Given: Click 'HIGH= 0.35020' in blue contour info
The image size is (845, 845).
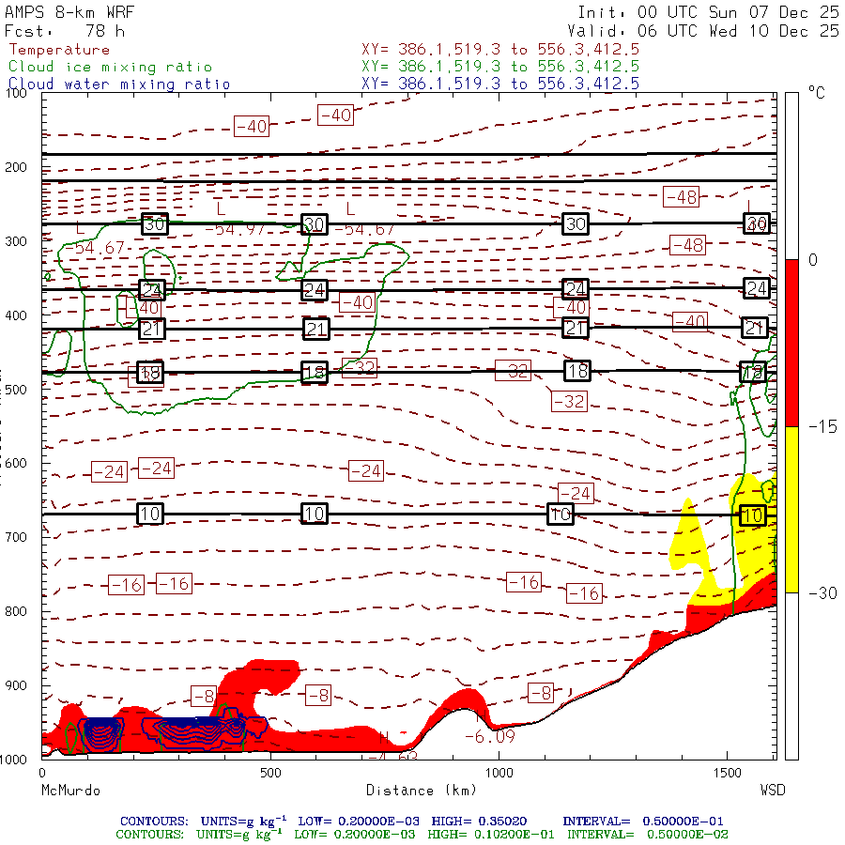Looking at the screenshot, I should 479,822.
